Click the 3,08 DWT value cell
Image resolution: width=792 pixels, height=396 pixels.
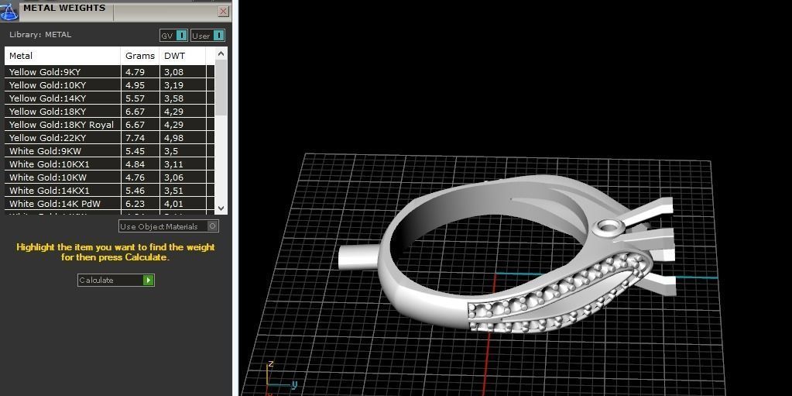pos(183,72)
